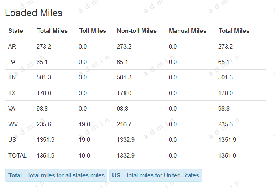Select TOTAL non-toll miles value 1332.9
The height and width of the screenshot is (188, 275).
point(126,155)
